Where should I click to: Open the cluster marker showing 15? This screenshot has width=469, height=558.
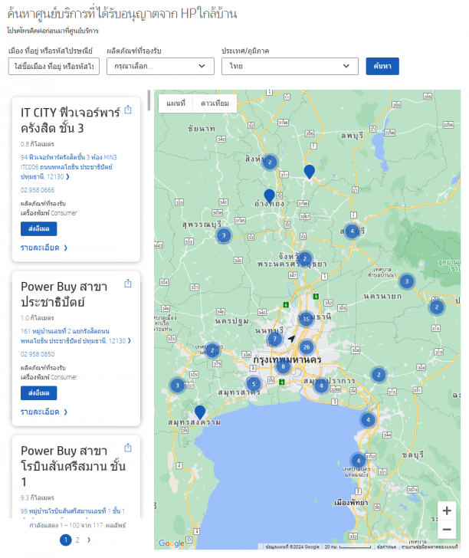click(306, 319)
